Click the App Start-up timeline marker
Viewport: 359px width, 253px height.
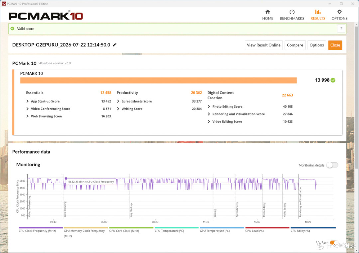pos(131,210)
